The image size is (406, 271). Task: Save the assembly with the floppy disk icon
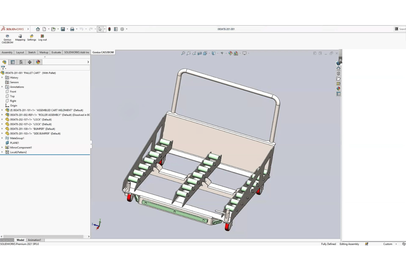(63, 29)
